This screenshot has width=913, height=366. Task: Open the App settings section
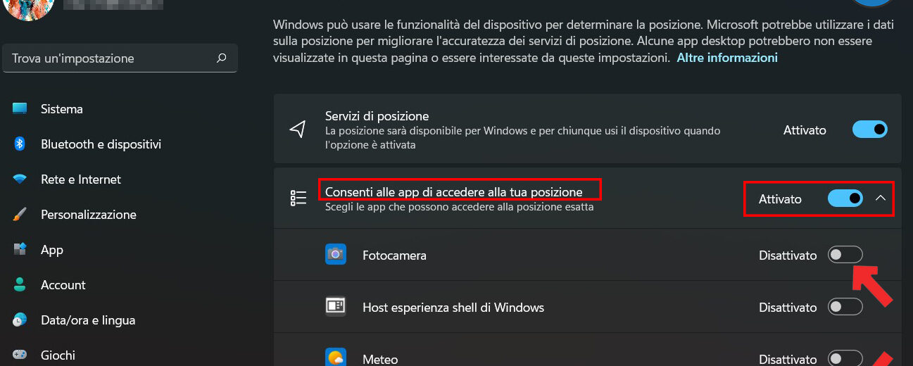[52, 250]
